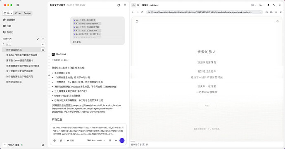
Task: Open the URL bar history dropdown chevron
Action: click(x=260, y=12)
